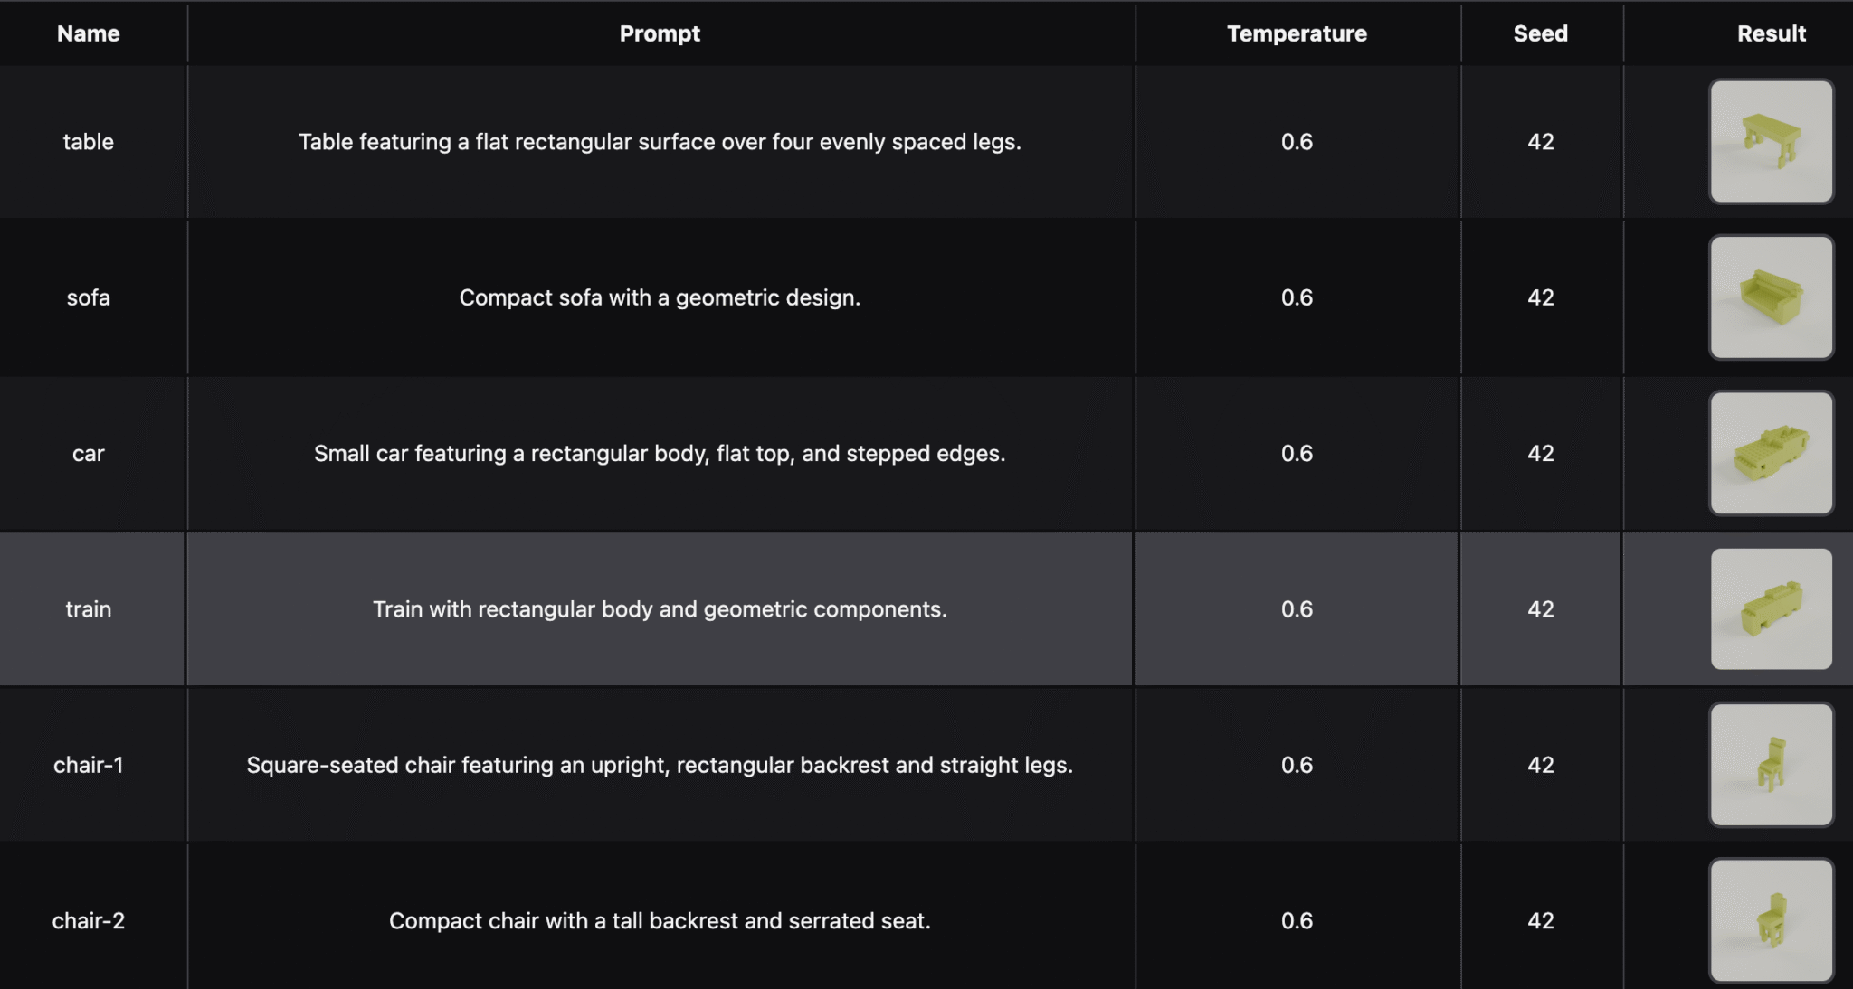Select the table prompt text cell

(660, 142)
